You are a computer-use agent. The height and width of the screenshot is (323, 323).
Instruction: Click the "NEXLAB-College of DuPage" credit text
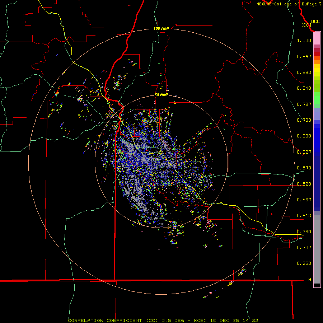pos(286,4)
